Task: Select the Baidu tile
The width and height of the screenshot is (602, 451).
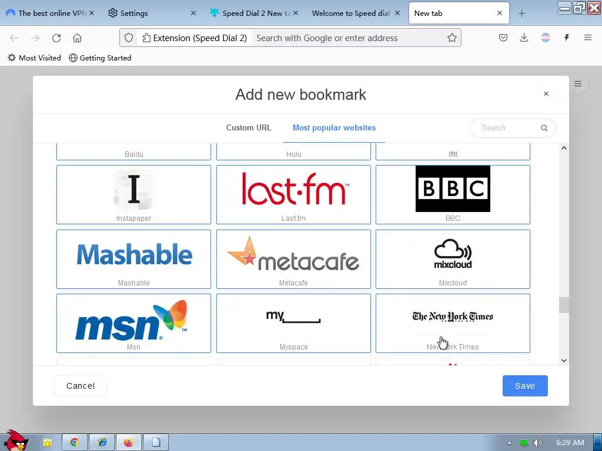Action: (133, 152)
